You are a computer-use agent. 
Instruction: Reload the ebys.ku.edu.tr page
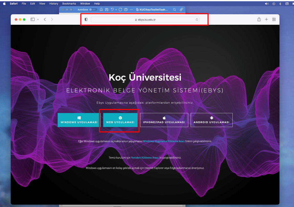point(197,20)
